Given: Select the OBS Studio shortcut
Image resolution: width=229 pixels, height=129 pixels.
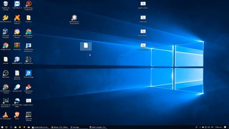Looking at the screenshot, I should coord(6,74).
